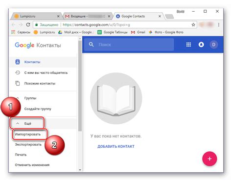Collapse the Ещё section chevron
232x181 pixels.
(18, 123)
